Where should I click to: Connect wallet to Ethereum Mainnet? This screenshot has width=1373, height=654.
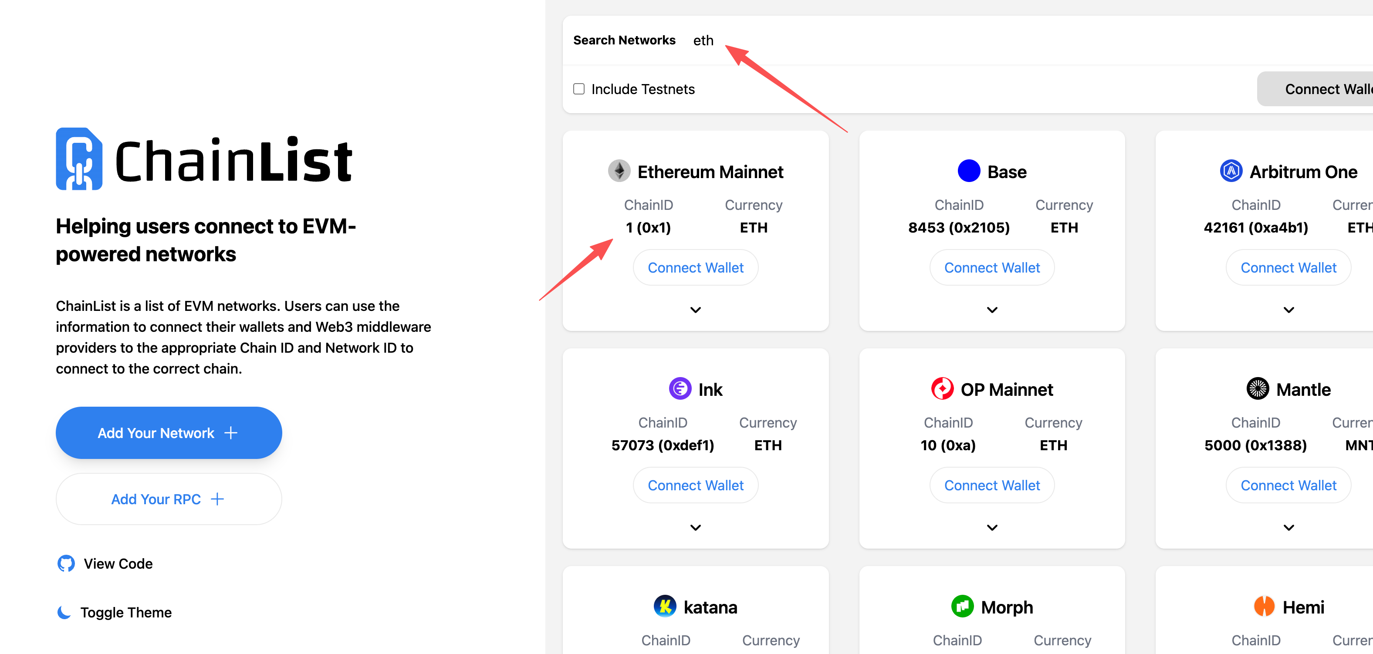[x=696, y=267]
